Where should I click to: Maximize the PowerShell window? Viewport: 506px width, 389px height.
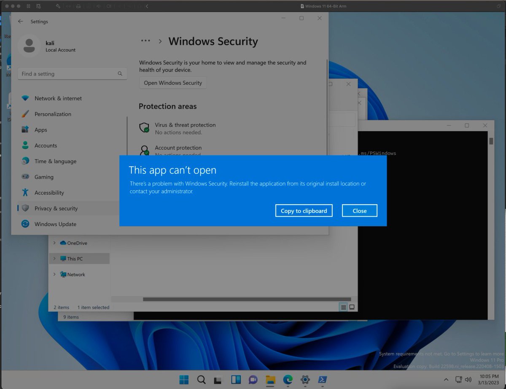click(467, 125)
